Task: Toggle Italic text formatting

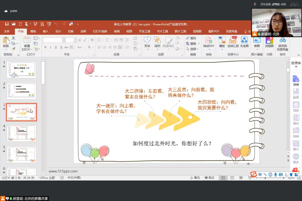Action: (50, 47)
